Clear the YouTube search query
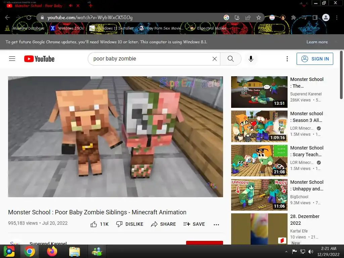 [x=215, y=59]
